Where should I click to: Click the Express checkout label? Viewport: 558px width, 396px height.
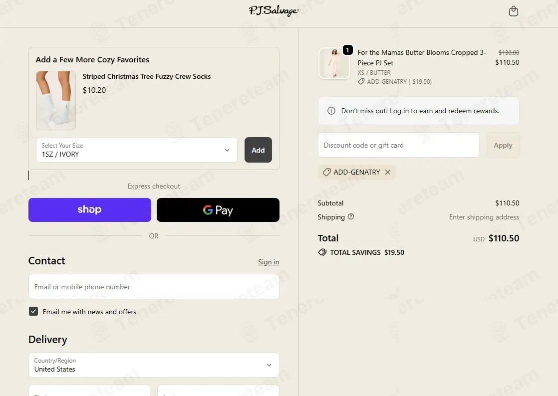154,186
